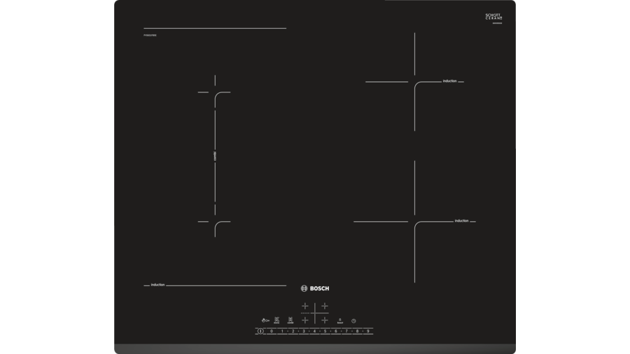Select the bottom-left zone plus selector

click(x=305, y=320)
